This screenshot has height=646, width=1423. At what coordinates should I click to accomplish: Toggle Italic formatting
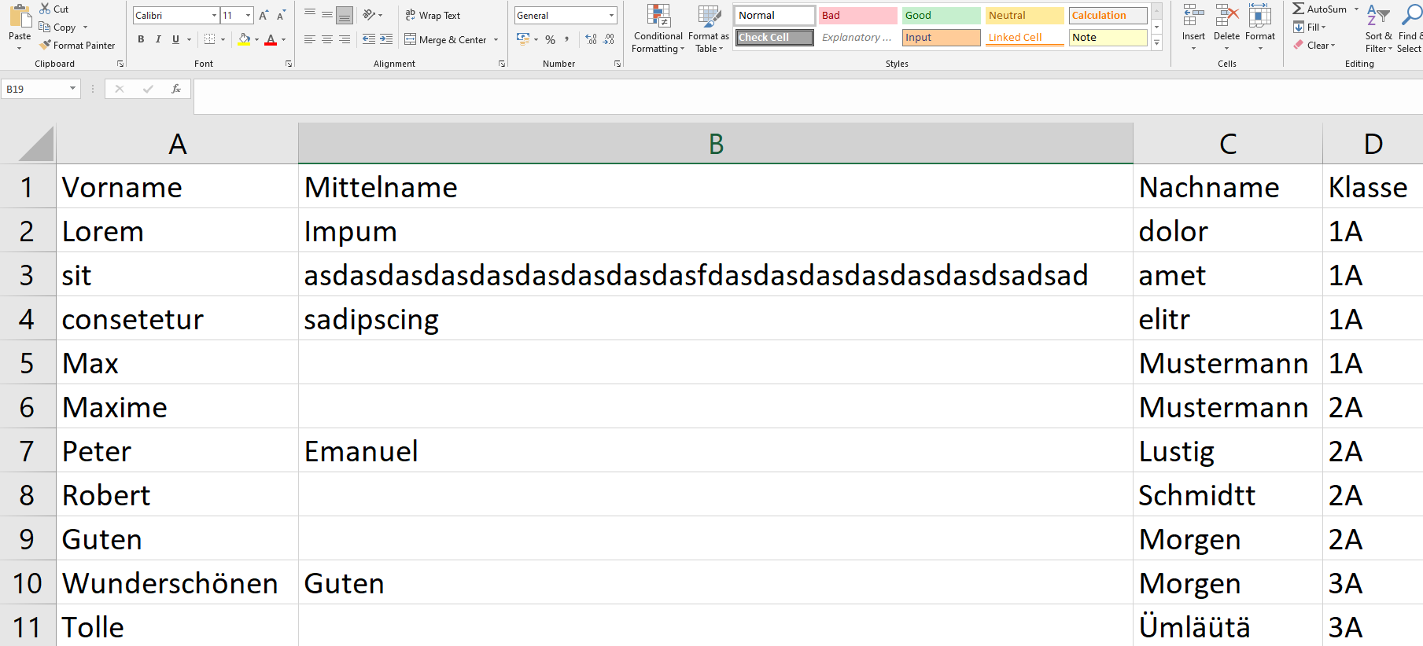[x=158, y=39]
